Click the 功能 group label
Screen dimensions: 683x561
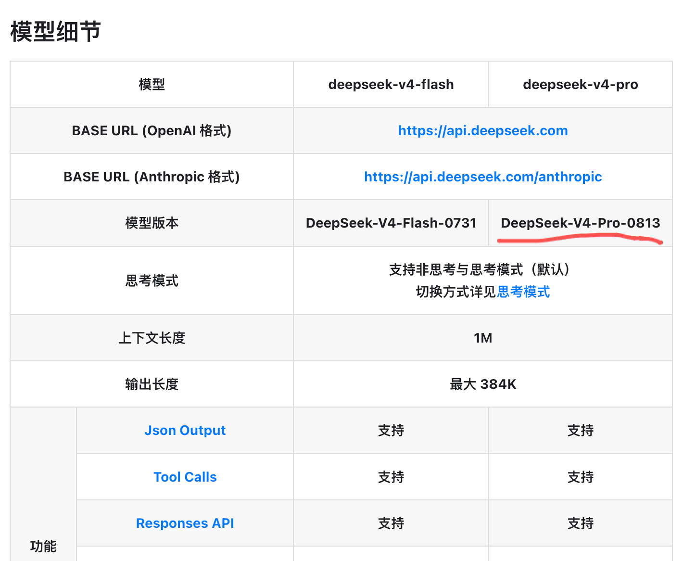tap(43, 547)
